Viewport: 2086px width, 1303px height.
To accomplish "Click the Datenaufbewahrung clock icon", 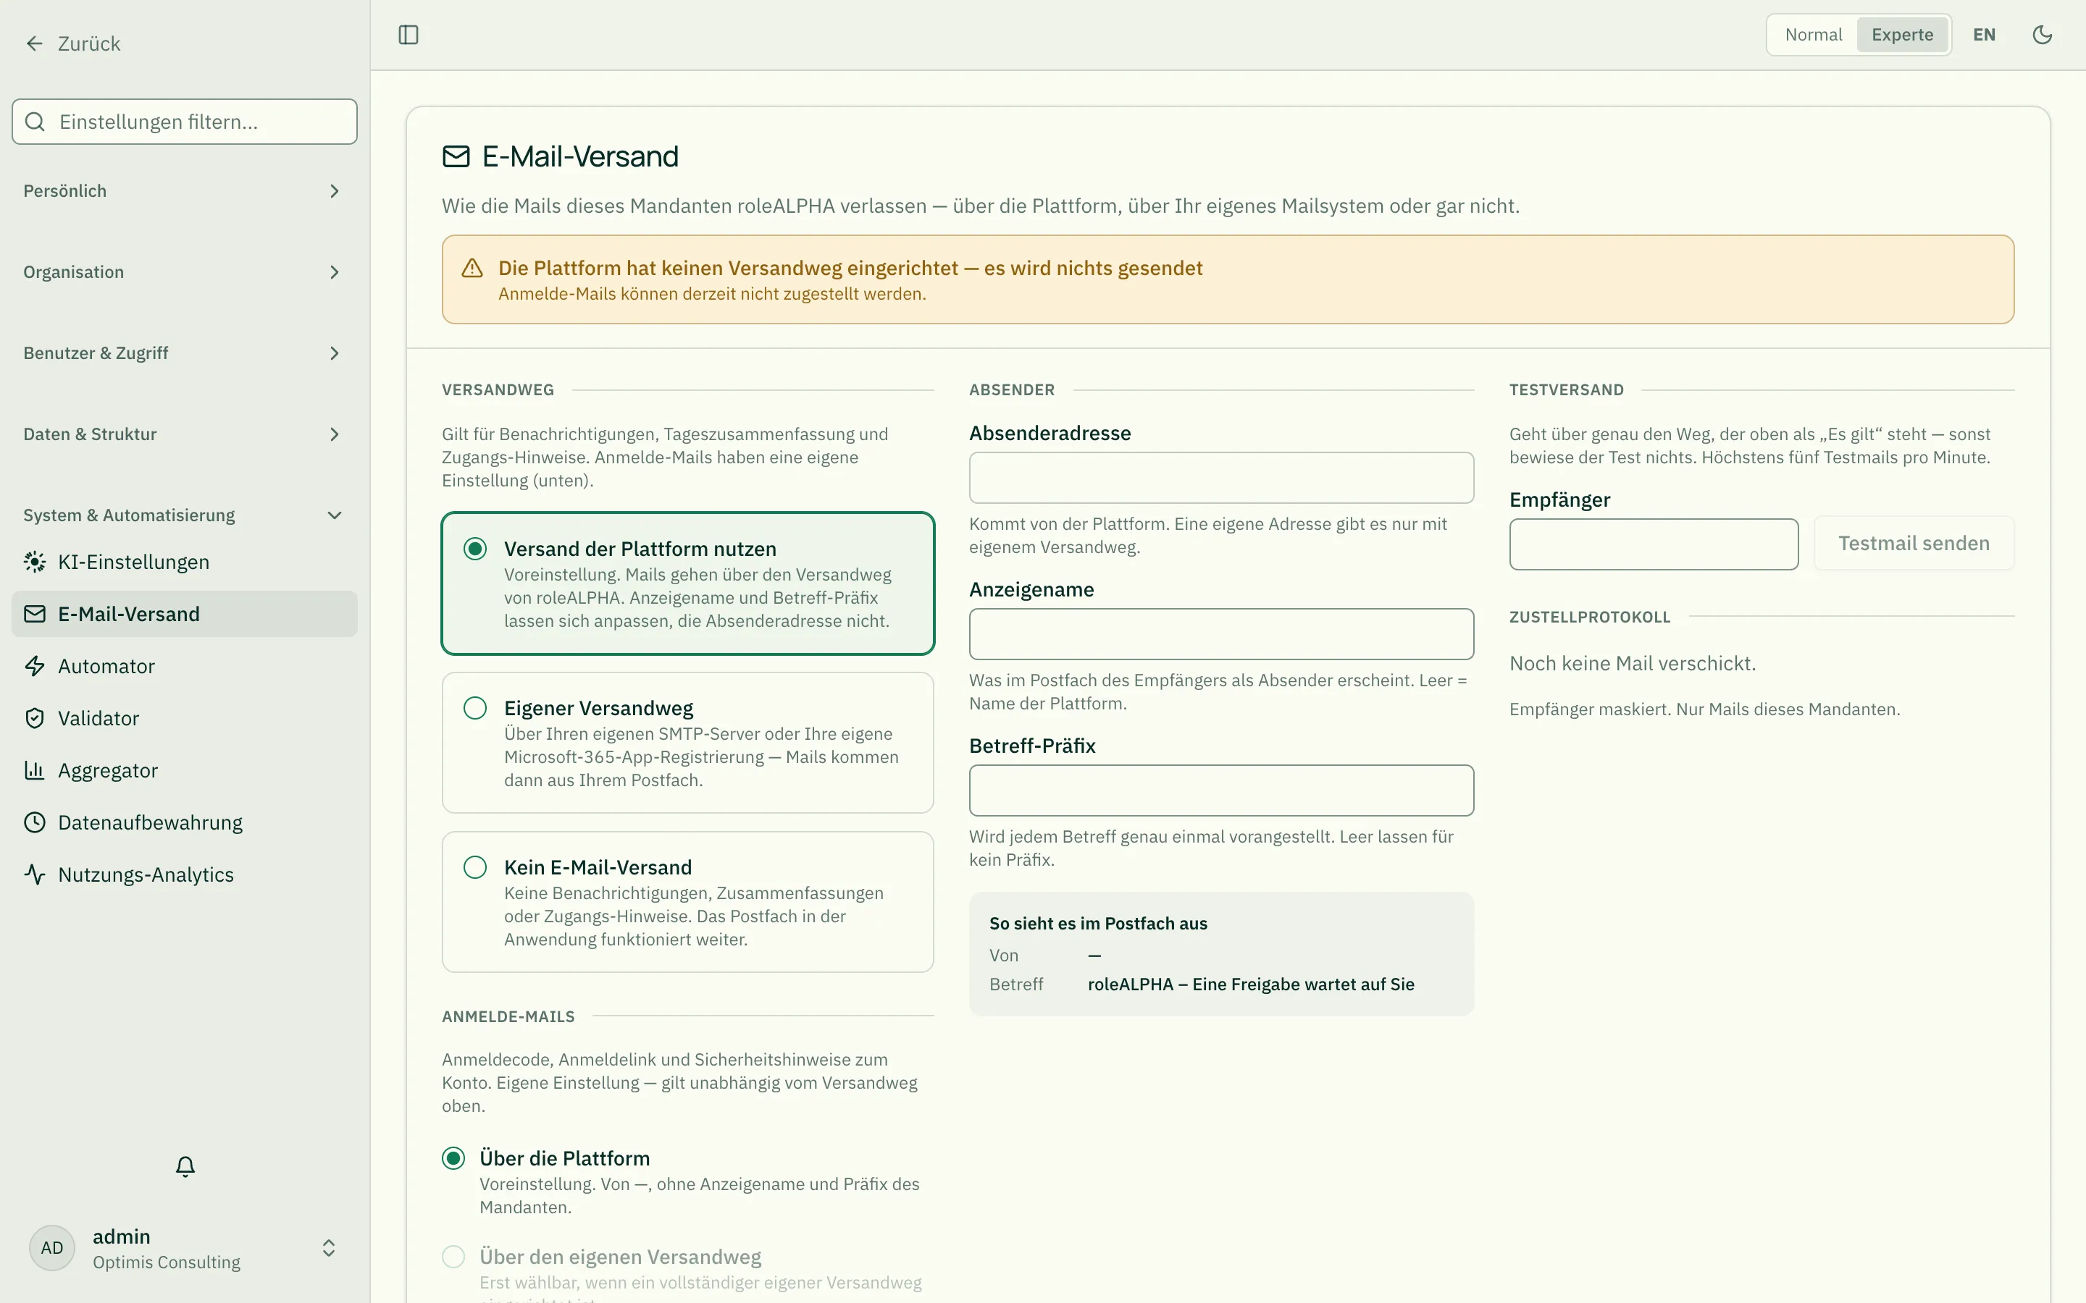I will (35, 822).
